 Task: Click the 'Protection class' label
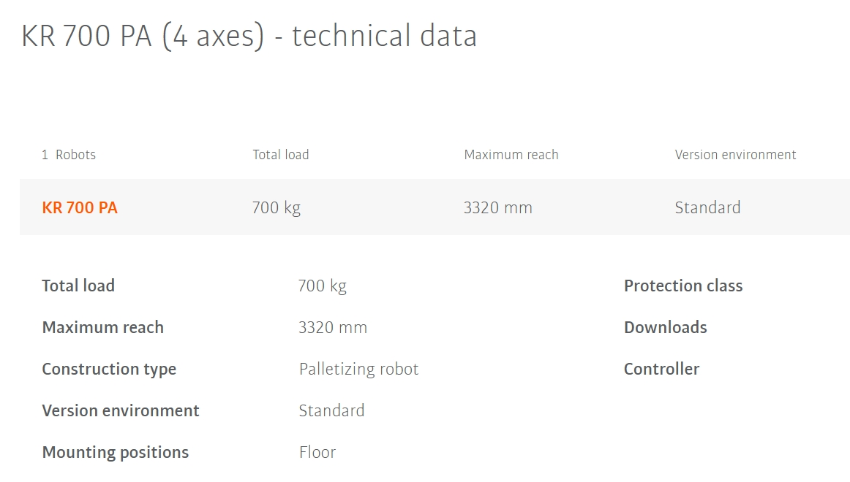point(683,286)
